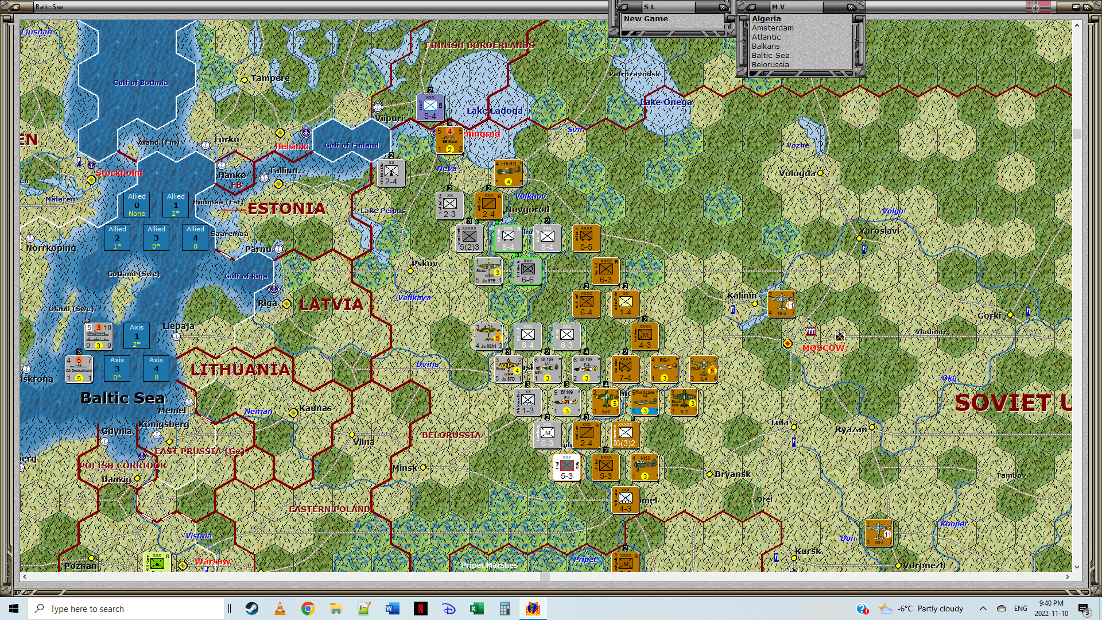
Task: Collapse the M V panel using triangle button
Action: coord(751,7)
